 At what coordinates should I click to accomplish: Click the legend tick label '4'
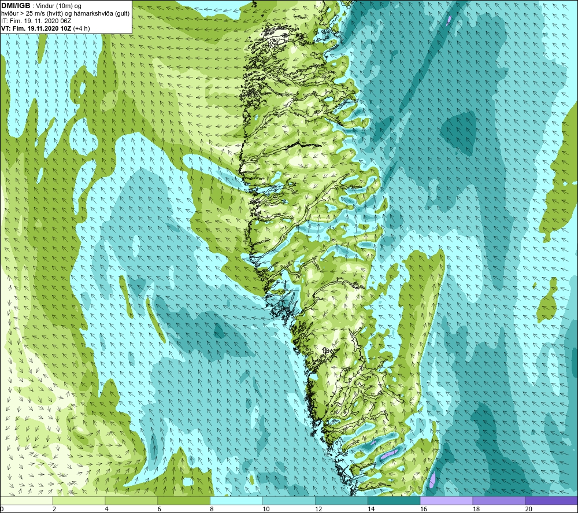[x=106, y=509]
